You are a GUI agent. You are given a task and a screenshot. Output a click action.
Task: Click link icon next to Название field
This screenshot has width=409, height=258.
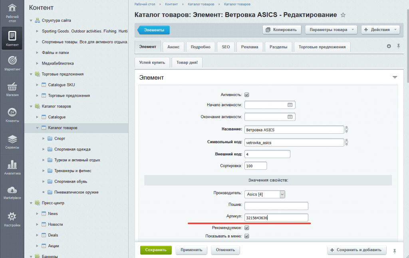(346, 129)
